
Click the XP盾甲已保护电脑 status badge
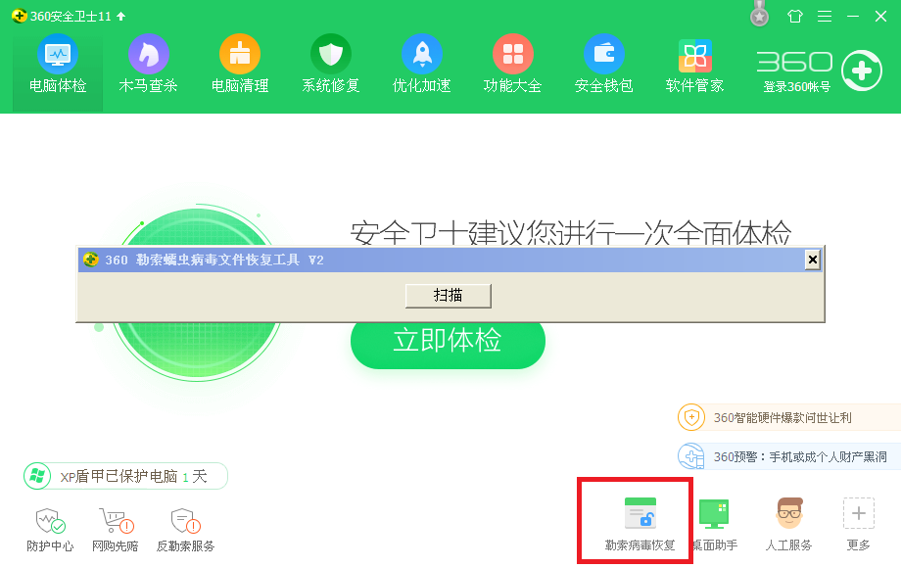coord(125,476)
